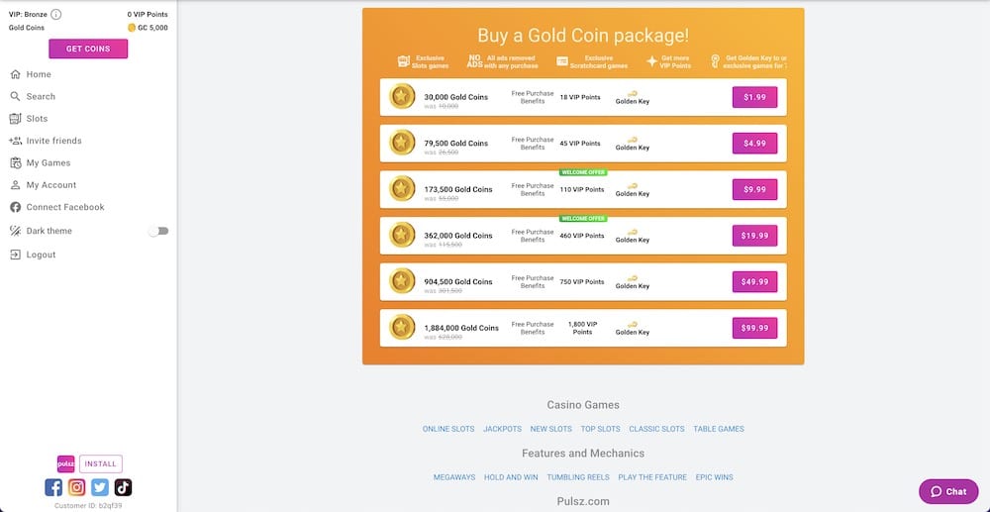Open the Facebook social icon
This screenshot has width=990, height=512.
(x=53, y=487)
